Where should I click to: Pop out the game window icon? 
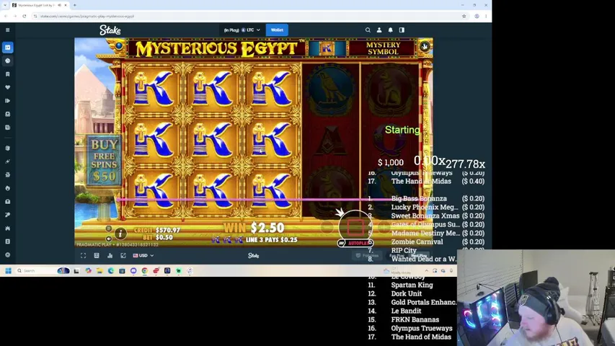pos(123,255)
